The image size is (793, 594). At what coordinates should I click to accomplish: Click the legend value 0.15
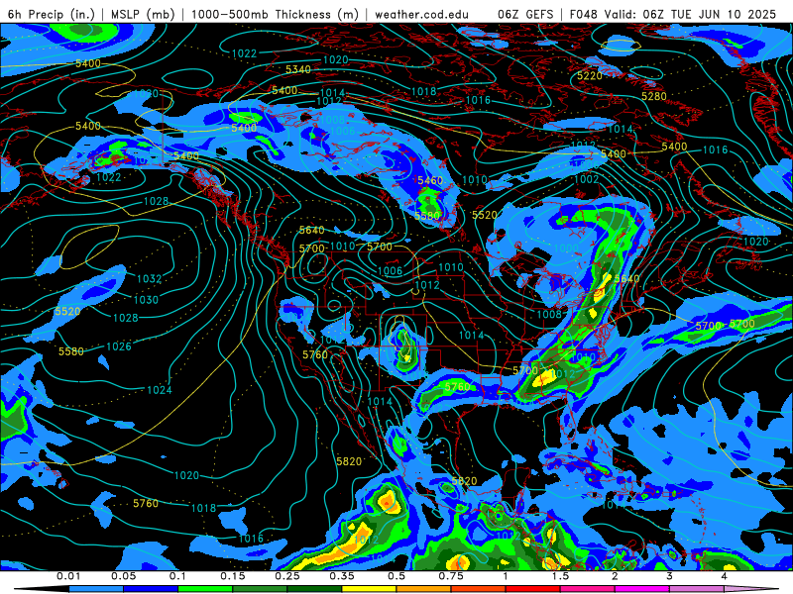pyautogui.click(x=233, y=576)
